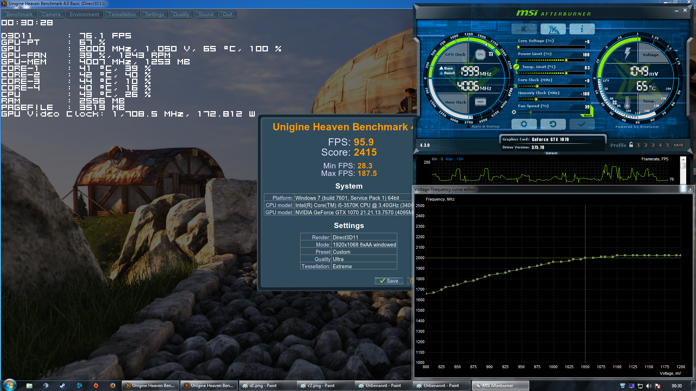Click the jet-plane OC Scanner button
696x391 pixels.
[x=553, y=29]
